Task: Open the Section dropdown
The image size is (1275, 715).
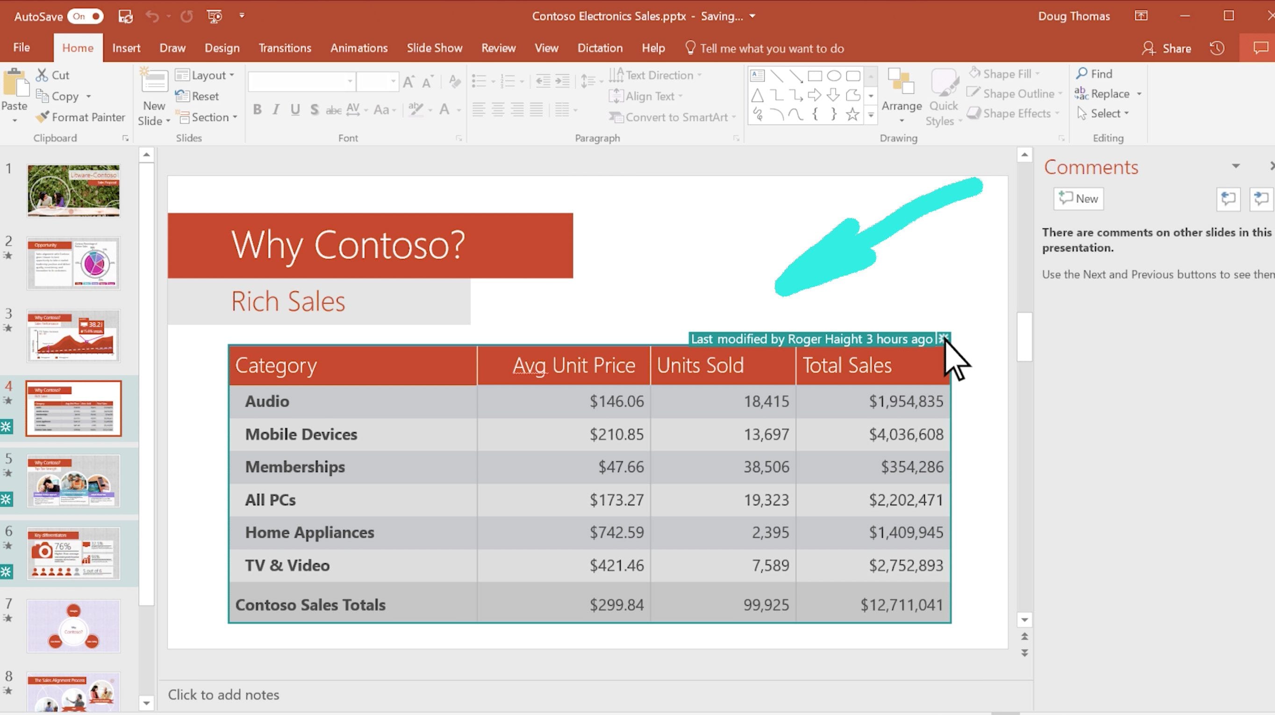Action: [x=207, y=117]
